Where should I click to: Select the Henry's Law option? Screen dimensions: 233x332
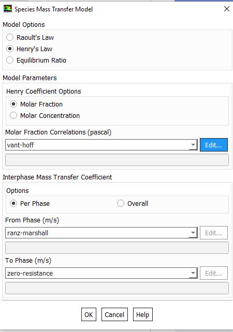pyautogui.click(x=10, y=49)
